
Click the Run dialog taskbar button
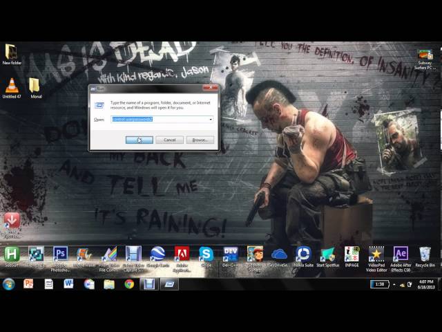click(x=169, y=284)
